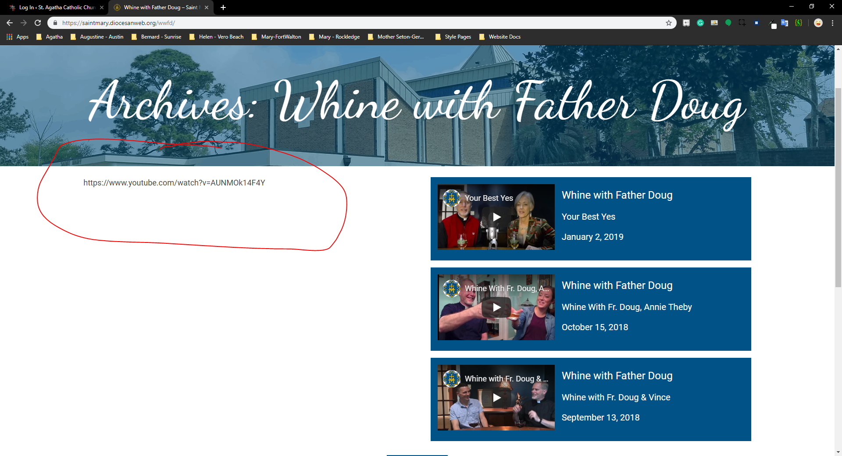842x456 pixels.
Task: Play the Whine With Fr. Doug, Annie Theby video
Action: click(496, 307)
